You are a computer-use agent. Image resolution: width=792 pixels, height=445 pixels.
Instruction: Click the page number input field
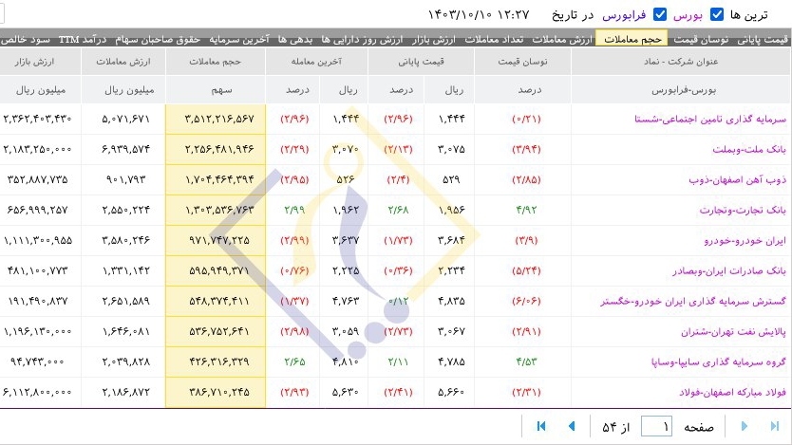(x=656, y=426)
